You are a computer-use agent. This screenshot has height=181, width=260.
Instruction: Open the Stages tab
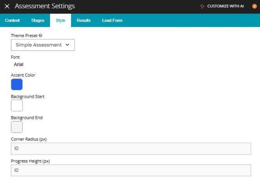point(38,20)
